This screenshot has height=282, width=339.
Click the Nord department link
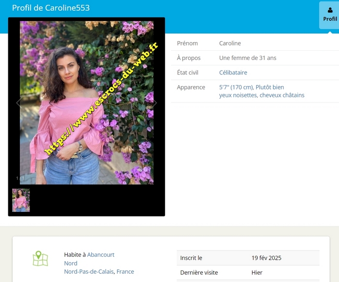(x=71, y=263)
